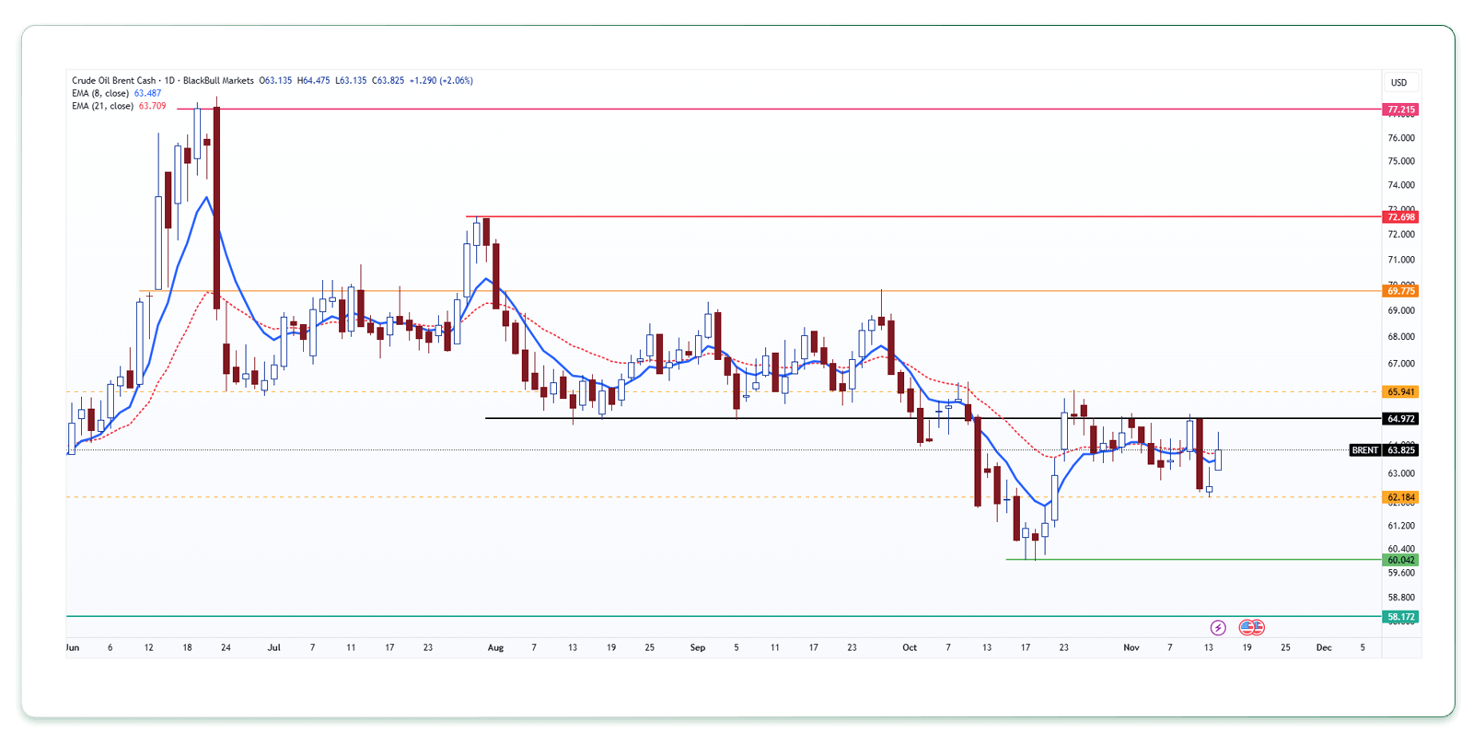Click the Sep label on time axis
The image size is (1473, 745).
click(x=698, y=647)
